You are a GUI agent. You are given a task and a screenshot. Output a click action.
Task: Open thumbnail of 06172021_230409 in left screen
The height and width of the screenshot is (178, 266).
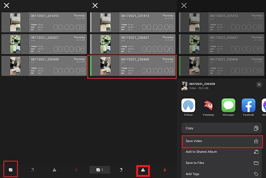pos(15,66)
